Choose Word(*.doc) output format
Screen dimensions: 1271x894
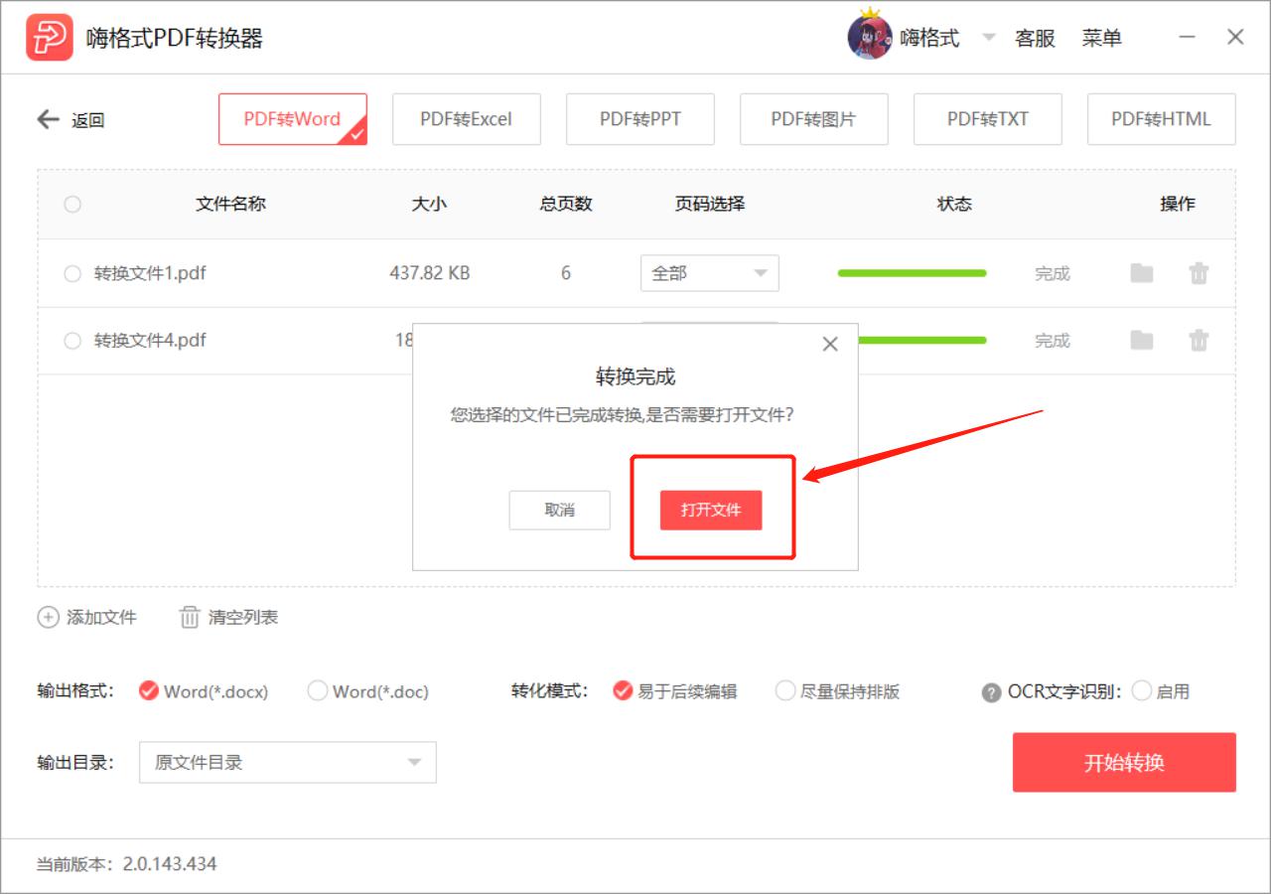(318, 690)
